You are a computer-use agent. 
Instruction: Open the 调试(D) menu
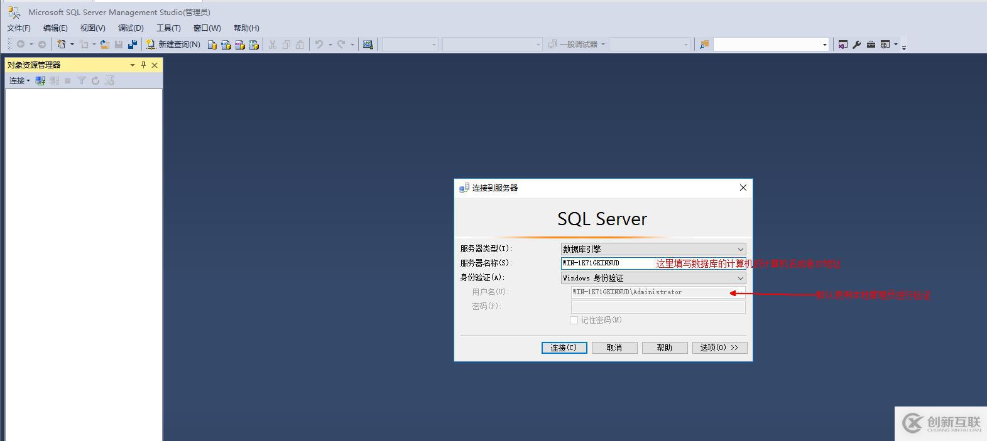pyautogui.click(x=131, y=28)
